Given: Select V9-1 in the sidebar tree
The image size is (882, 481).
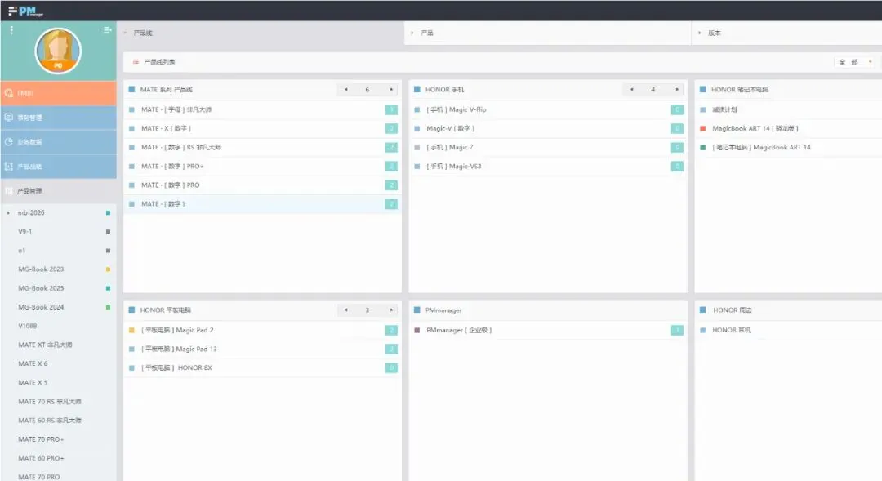Looking at the screenshot, I should tap(24, 231).
